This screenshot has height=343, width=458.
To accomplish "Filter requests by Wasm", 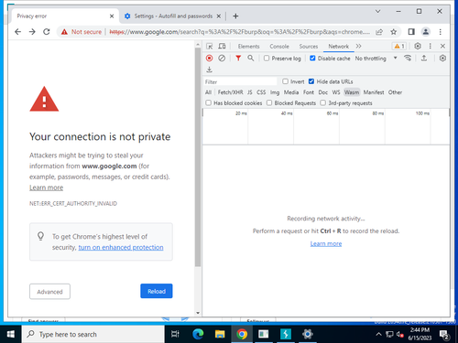I will (352, 92).
